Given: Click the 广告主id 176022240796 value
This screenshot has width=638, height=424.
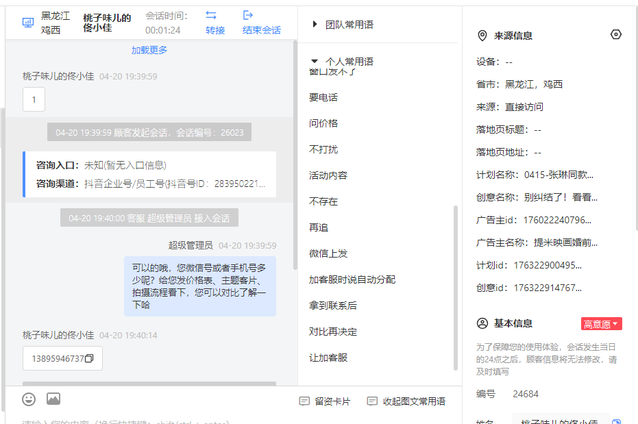Looking at the screenshot, I should tap(557, 221).
